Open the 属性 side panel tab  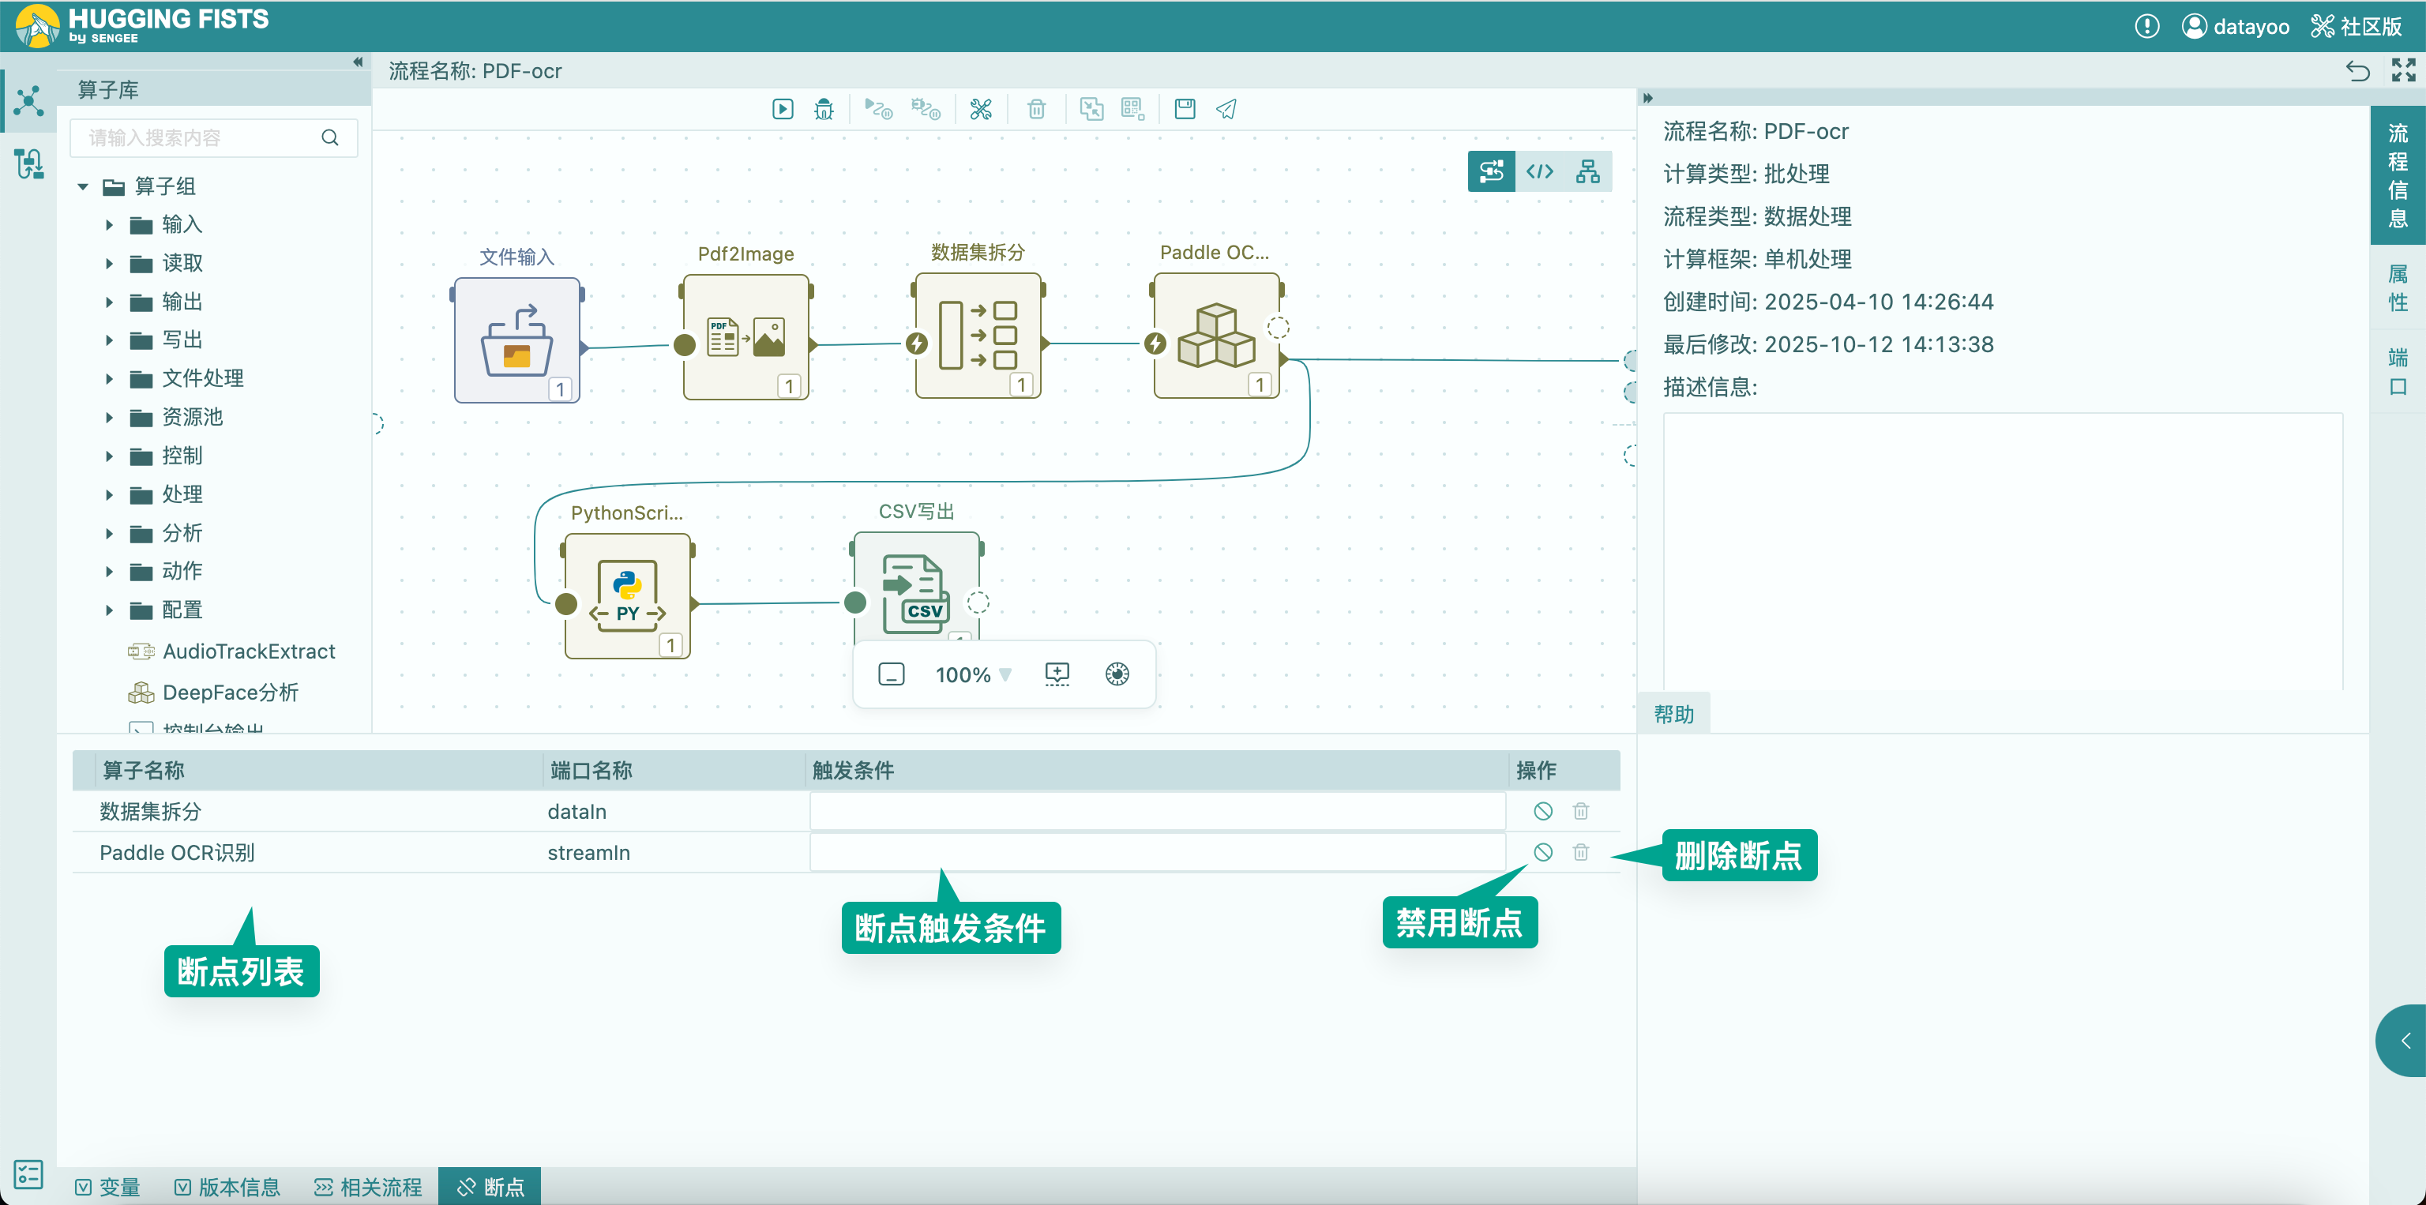(2397, 288)
